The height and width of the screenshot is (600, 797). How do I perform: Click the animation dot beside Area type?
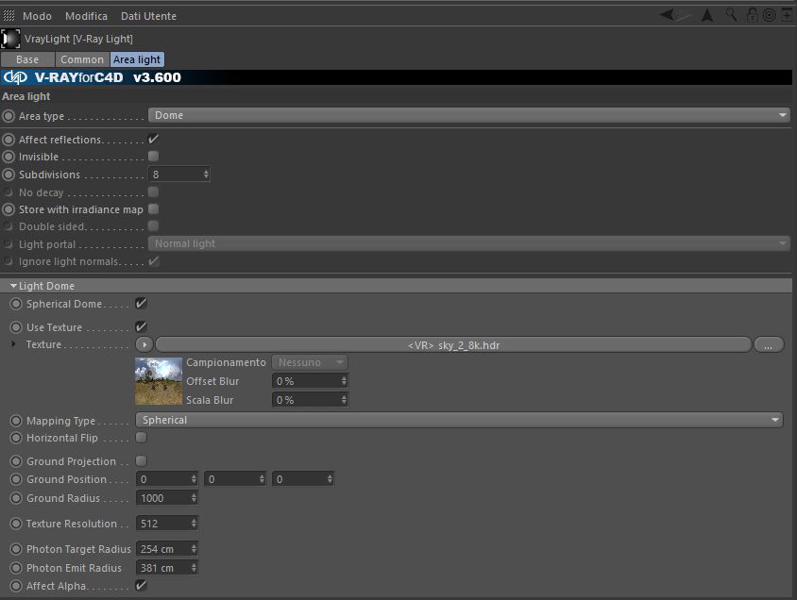[x=8, y=116]
